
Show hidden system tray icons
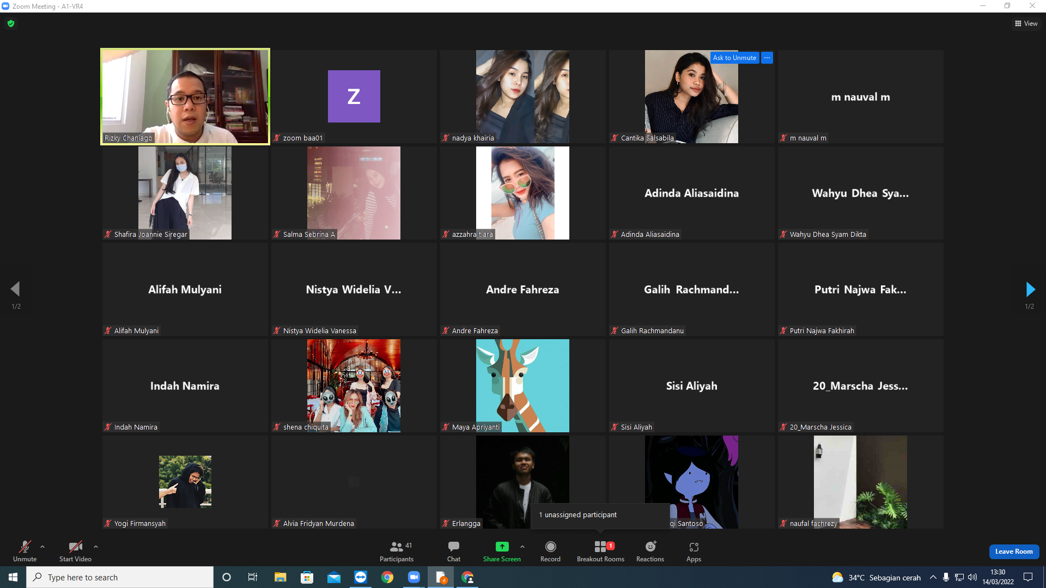933,577
